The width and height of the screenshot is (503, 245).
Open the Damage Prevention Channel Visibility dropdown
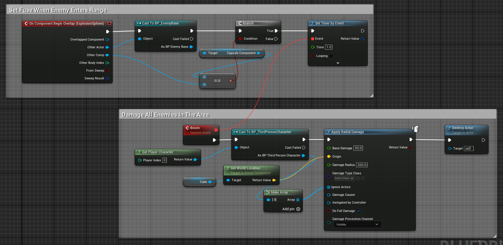click(357, 224)
